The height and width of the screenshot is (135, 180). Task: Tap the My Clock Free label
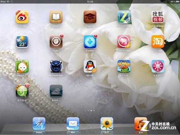click(56, 76)
